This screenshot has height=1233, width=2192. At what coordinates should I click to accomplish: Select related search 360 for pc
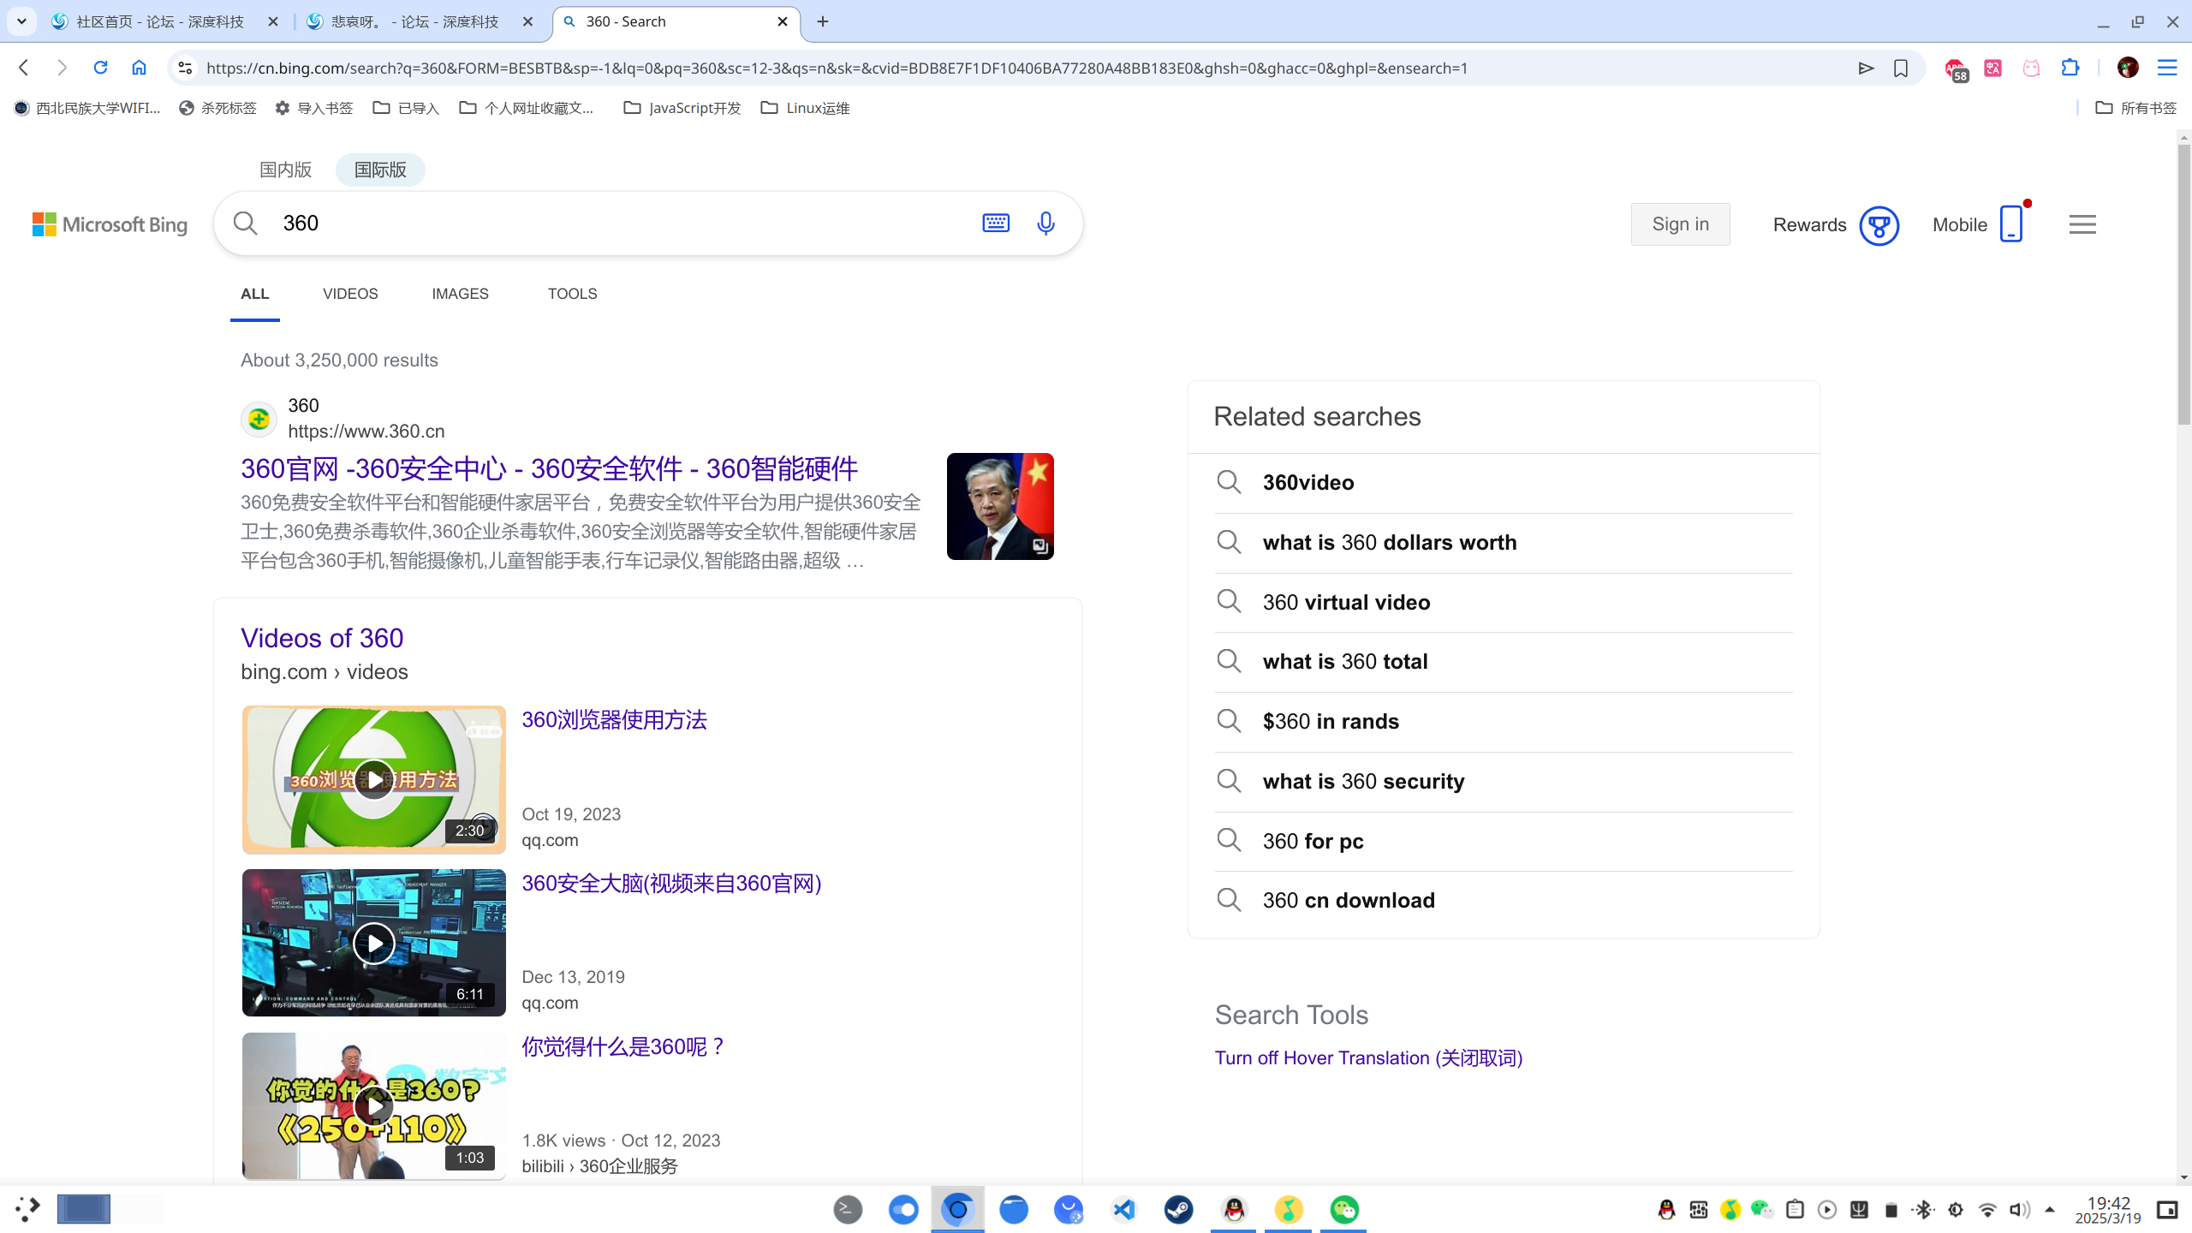1504,841
